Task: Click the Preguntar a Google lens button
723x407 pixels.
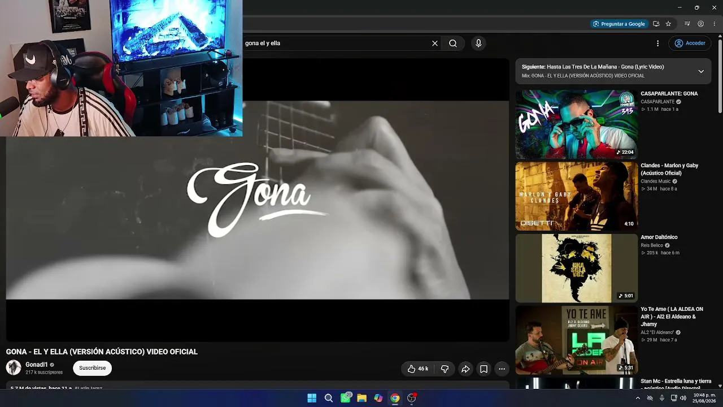Action: point(619,24)
